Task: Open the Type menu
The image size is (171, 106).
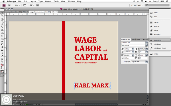Action: point(40,1)
